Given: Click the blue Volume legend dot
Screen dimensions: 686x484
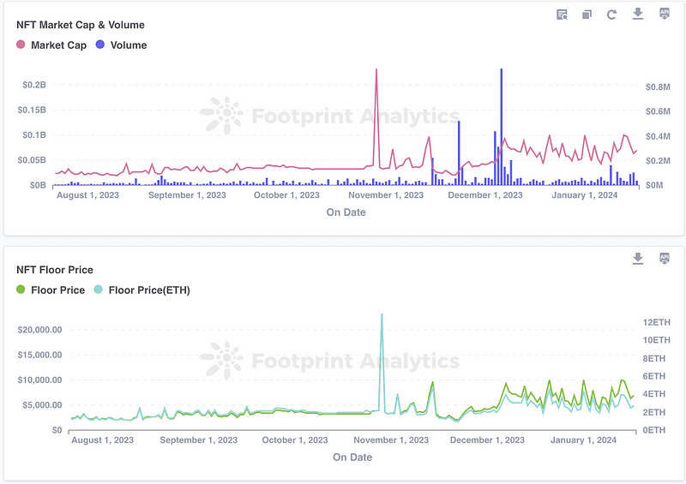Looking at the screenshot, I should 100,45.
